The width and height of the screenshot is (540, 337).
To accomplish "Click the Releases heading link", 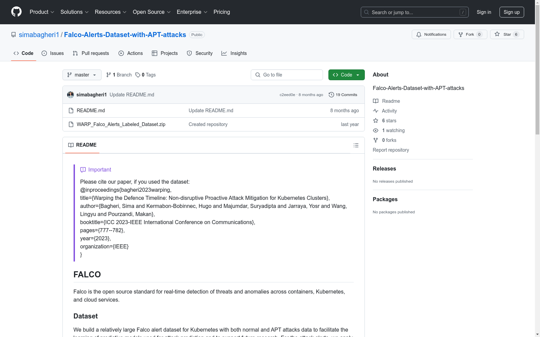I will (384, 168).
